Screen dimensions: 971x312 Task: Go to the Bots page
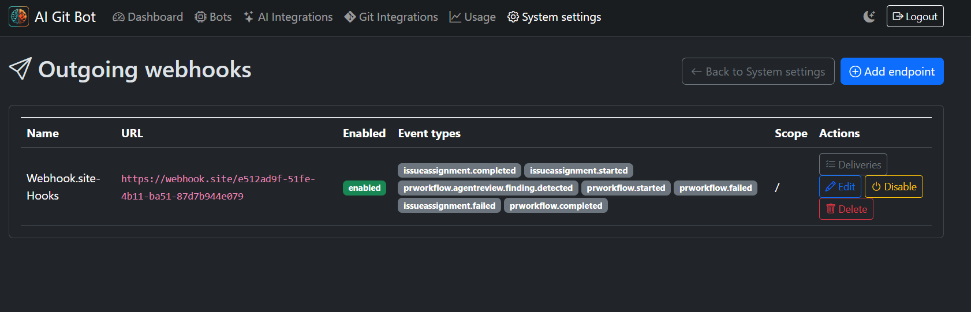(x=213, y=17)
